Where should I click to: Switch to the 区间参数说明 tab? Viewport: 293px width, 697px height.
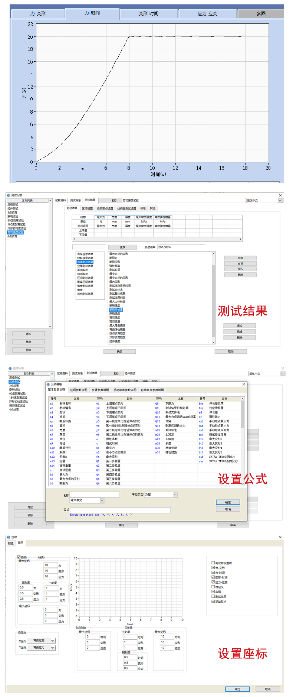[x=79, y=390]
